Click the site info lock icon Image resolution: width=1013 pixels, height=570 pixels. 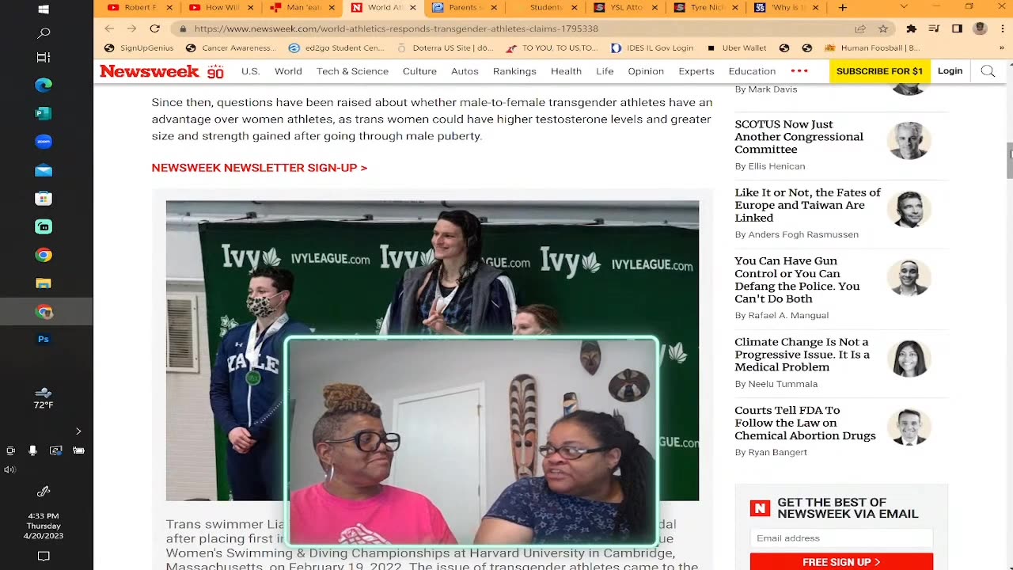[x=183, y=28]
